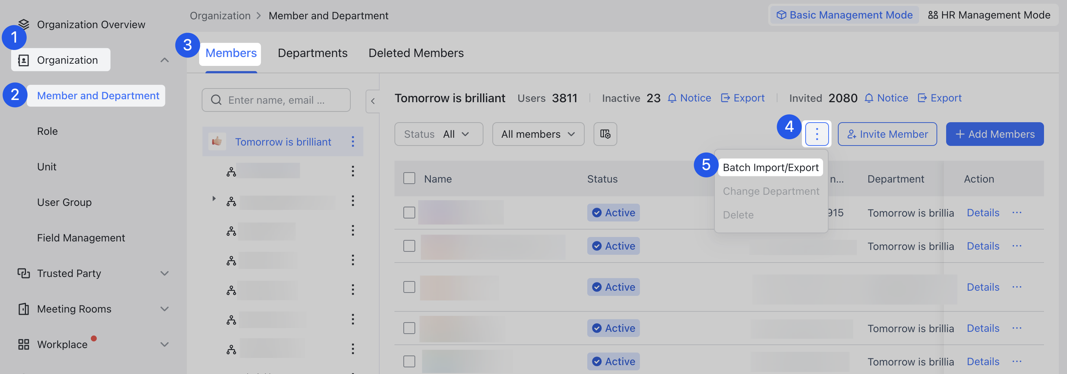Viewport: 1067px width, 374px height.
Task: Open the Status All dropdown
Action: point(438,134)
